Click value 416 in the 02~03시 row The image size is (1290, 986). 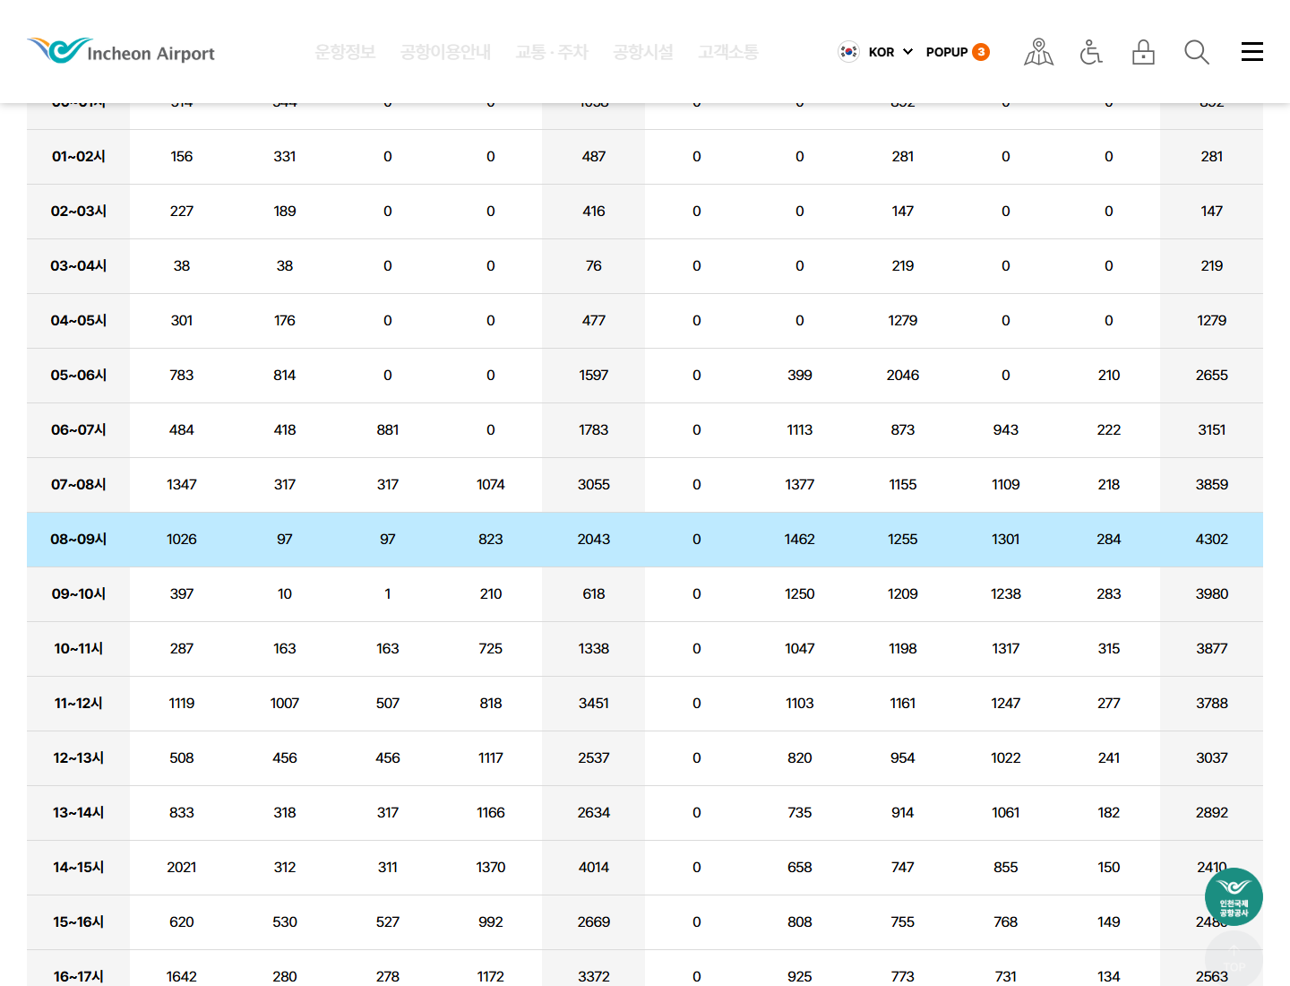click(x=594, y=212)
